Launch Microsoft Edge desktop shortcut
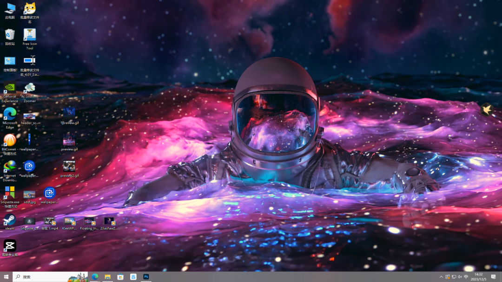Screen dimensions: 502x282 (10, 118)
